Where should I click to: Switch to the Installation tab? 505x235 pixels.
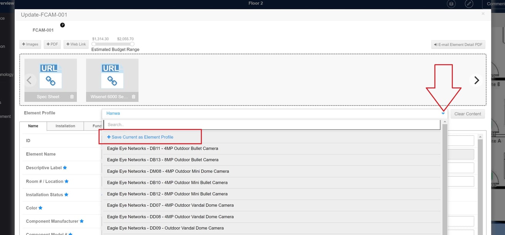(65, 126)
